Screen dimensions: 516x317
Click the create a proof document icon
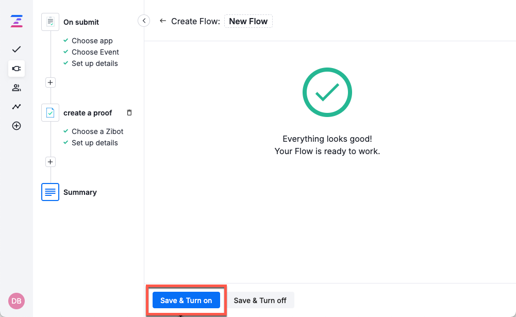pyautogui.click(x=50, y=112)
